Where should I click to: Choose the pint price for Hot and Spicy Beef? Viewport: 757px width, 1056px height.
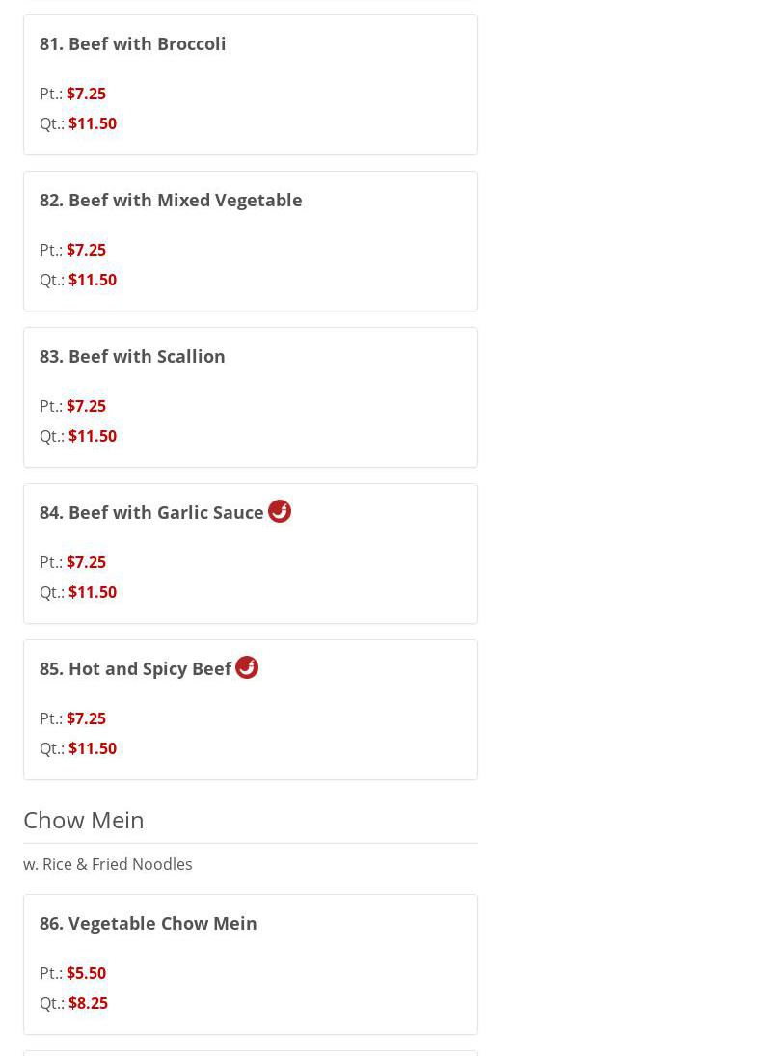(86, 718)
